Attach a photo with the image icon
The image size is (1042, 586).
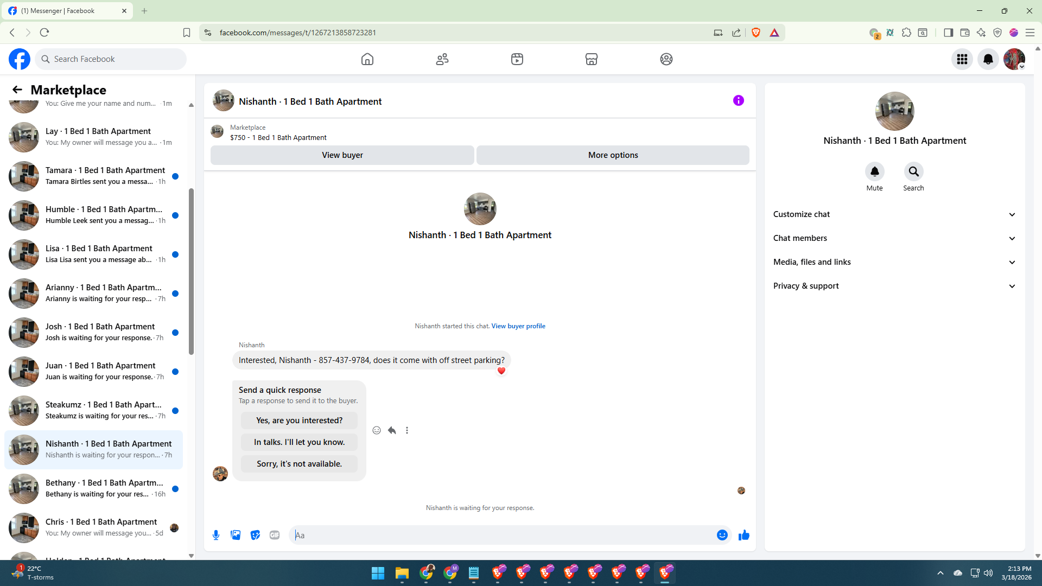(x=236, y=535)
